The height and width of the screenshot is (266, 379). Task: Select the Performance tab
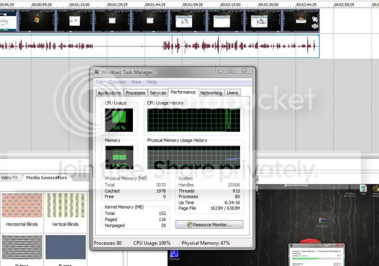point(183,92)
